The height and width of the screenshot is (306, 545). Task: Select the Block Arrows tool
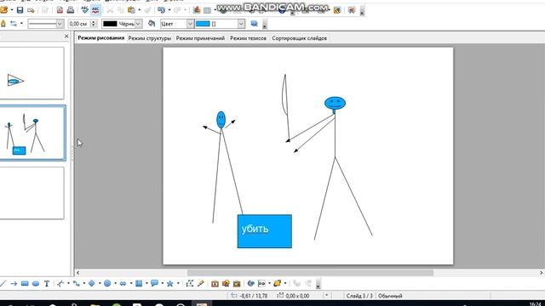pos(123,284)
